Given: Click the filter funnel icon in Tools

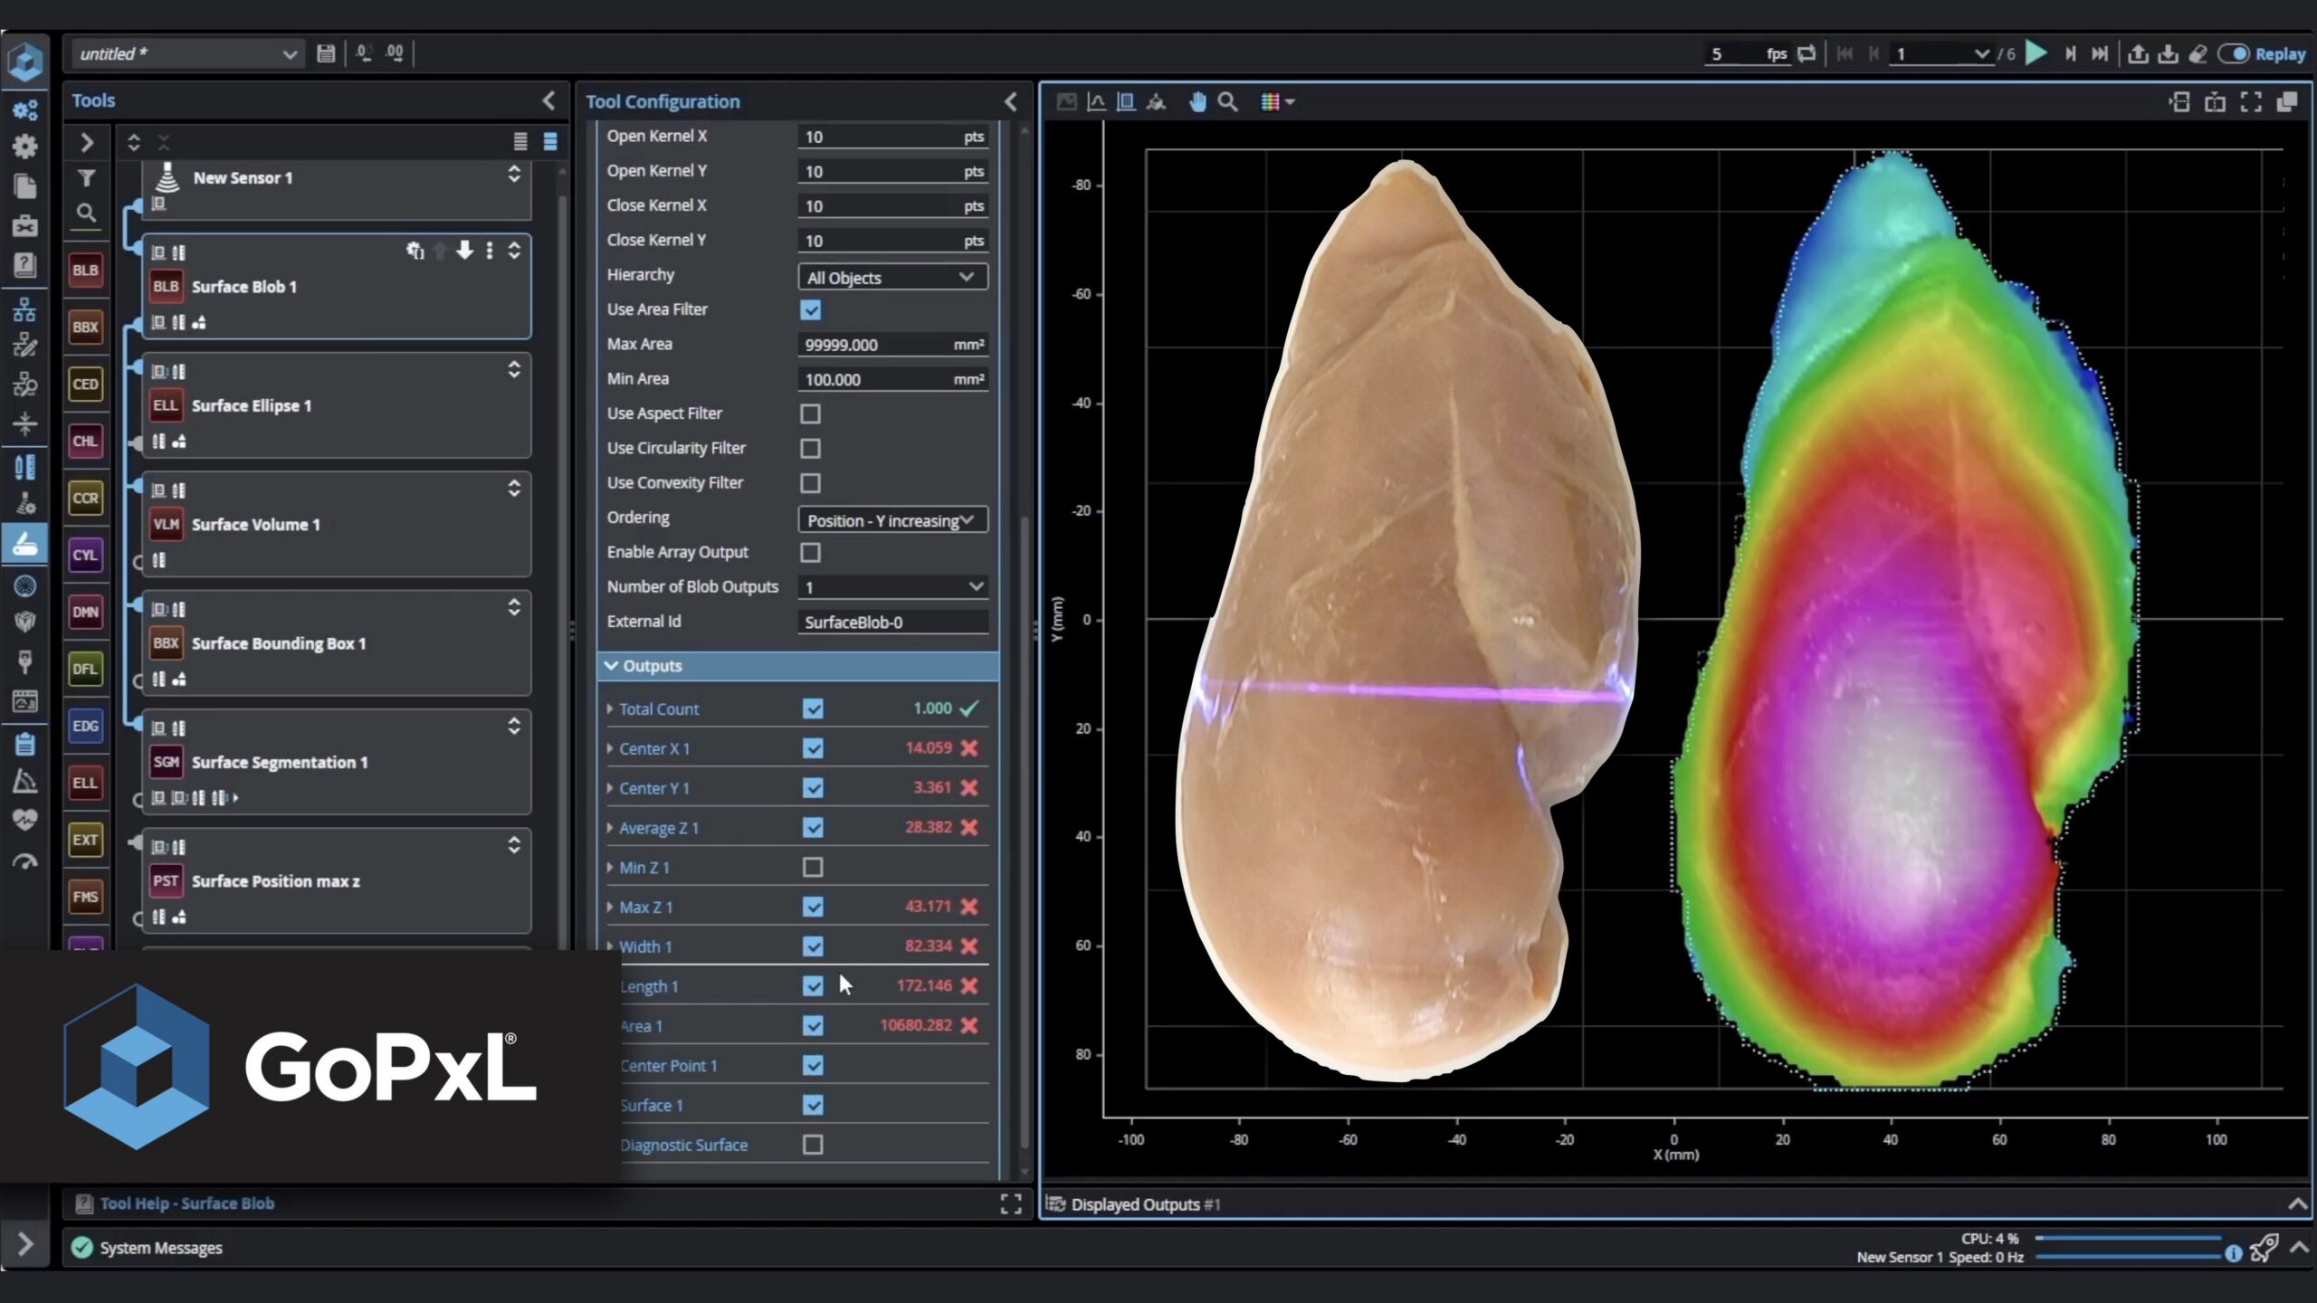Looking at the screenshot, I should click(86, 178).
